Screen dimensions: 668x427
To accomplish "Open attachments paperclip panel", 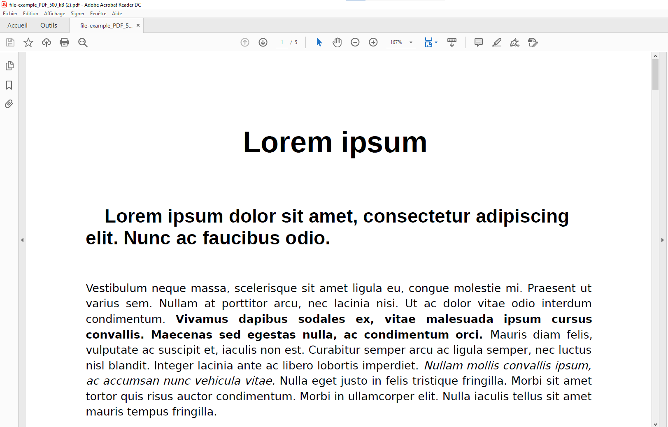I will 9,104.
